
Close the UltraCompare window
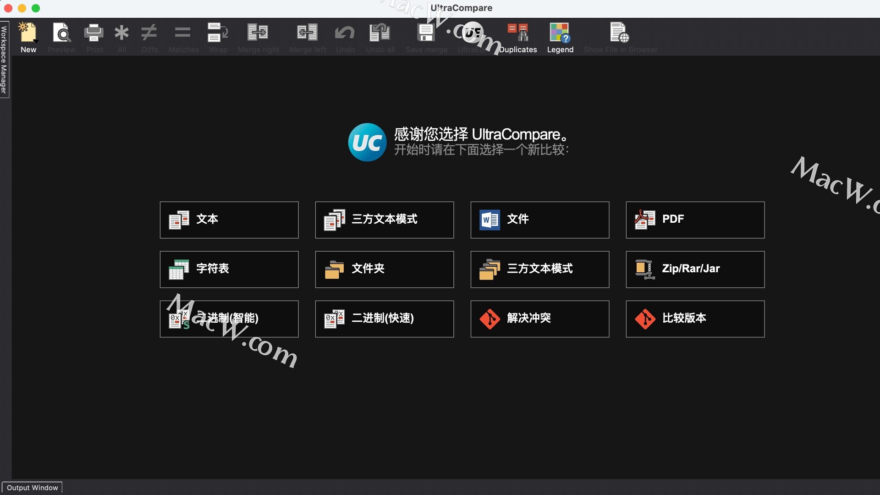point(8,8)
